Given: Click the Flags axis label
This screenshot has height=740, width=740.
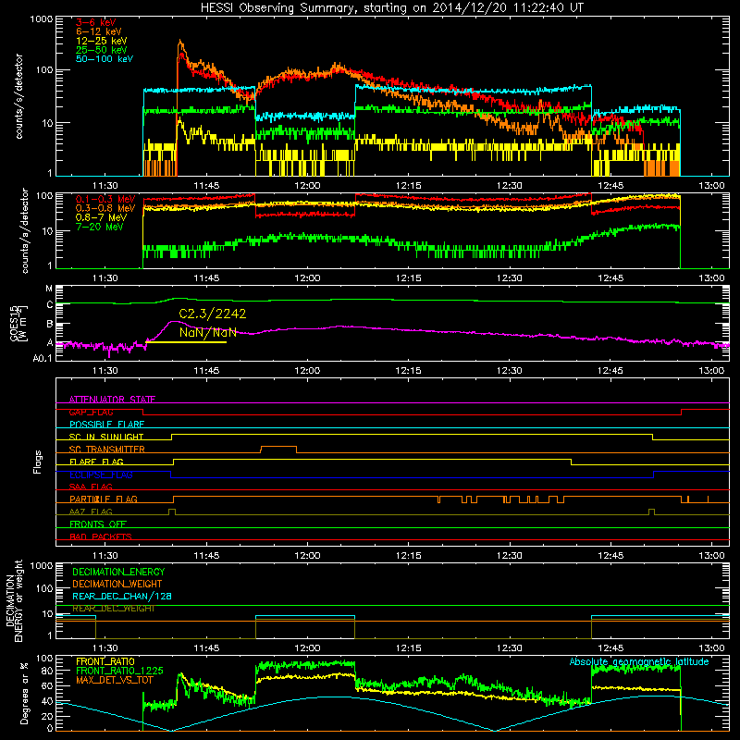Looking at the screenshot, I should point(38,462).
